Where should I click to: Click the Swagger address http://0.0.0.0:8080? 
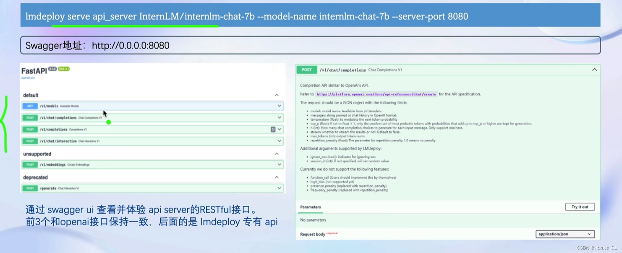[x=130, y=45]
